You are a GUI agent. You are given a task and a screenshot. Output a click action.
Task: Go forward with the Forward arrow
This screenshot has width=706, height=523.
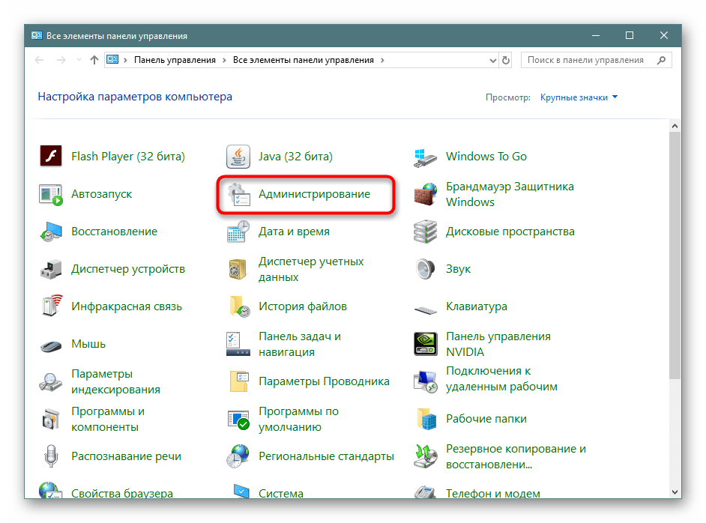[x=61, y=60]
